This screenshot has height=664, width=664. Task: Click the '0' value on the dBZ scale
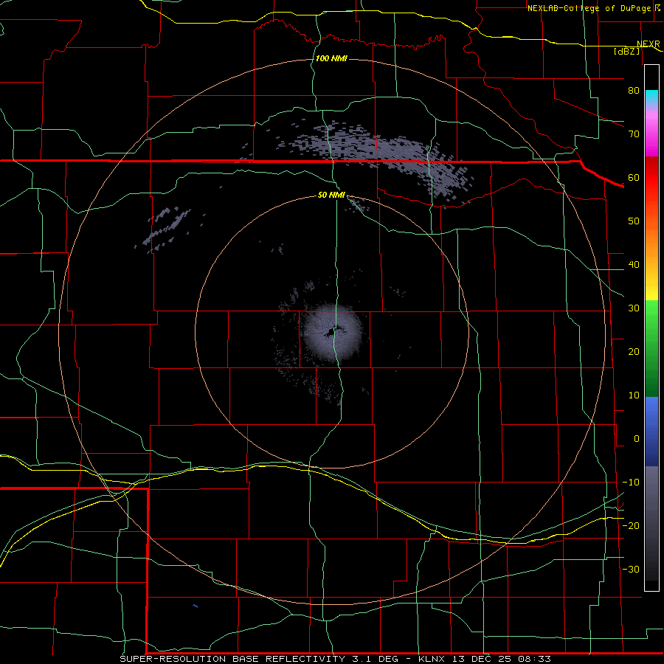point(637,439)
